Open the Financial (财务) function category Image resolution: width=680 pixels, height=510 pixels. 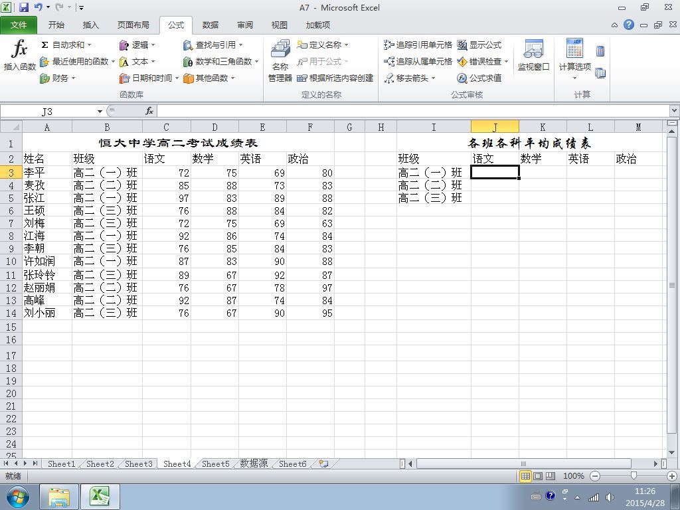point(58,78)
